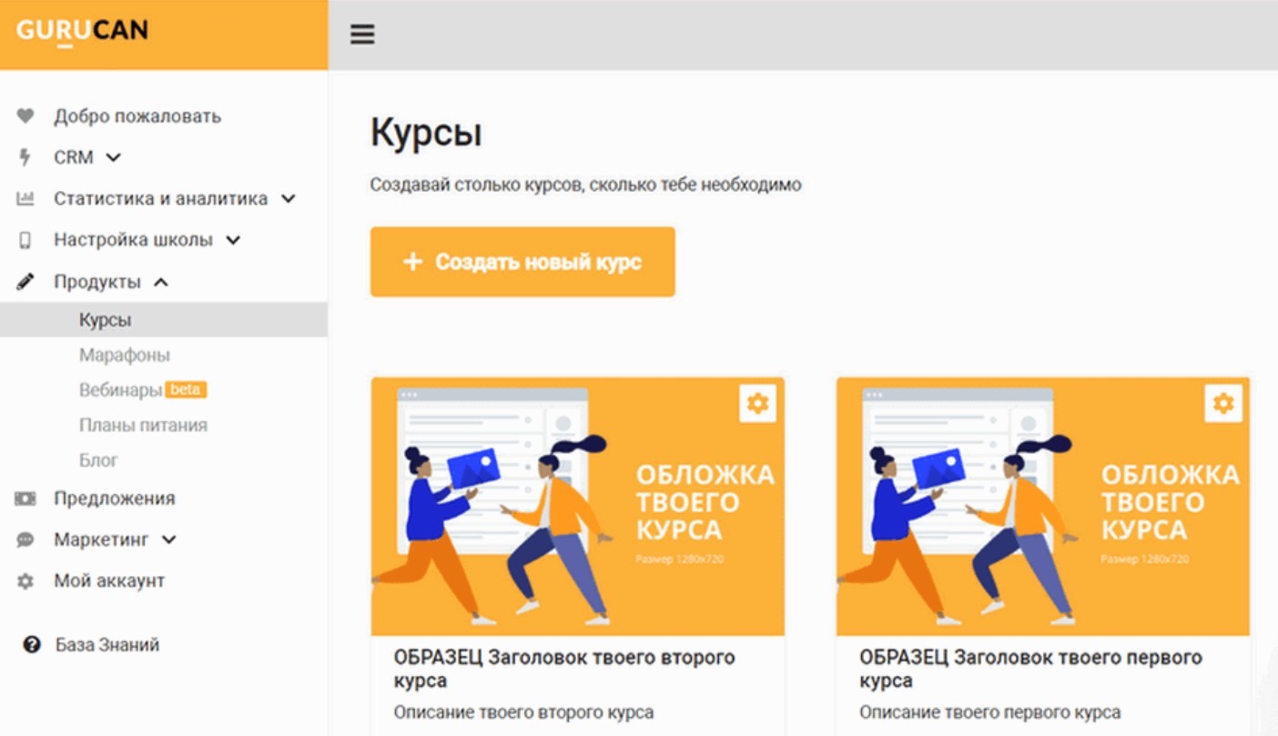Click the chart icon for Статистика и аналитика
This screenshot has width=1278, height=736.
point(25,198)
